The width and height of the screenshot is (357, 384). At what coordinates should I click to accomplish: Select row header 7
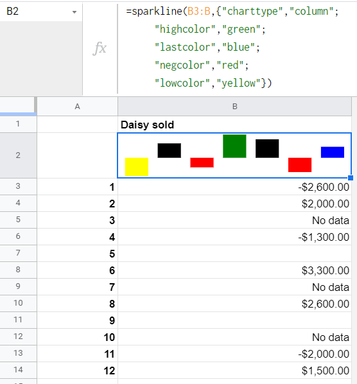point(18,253)
